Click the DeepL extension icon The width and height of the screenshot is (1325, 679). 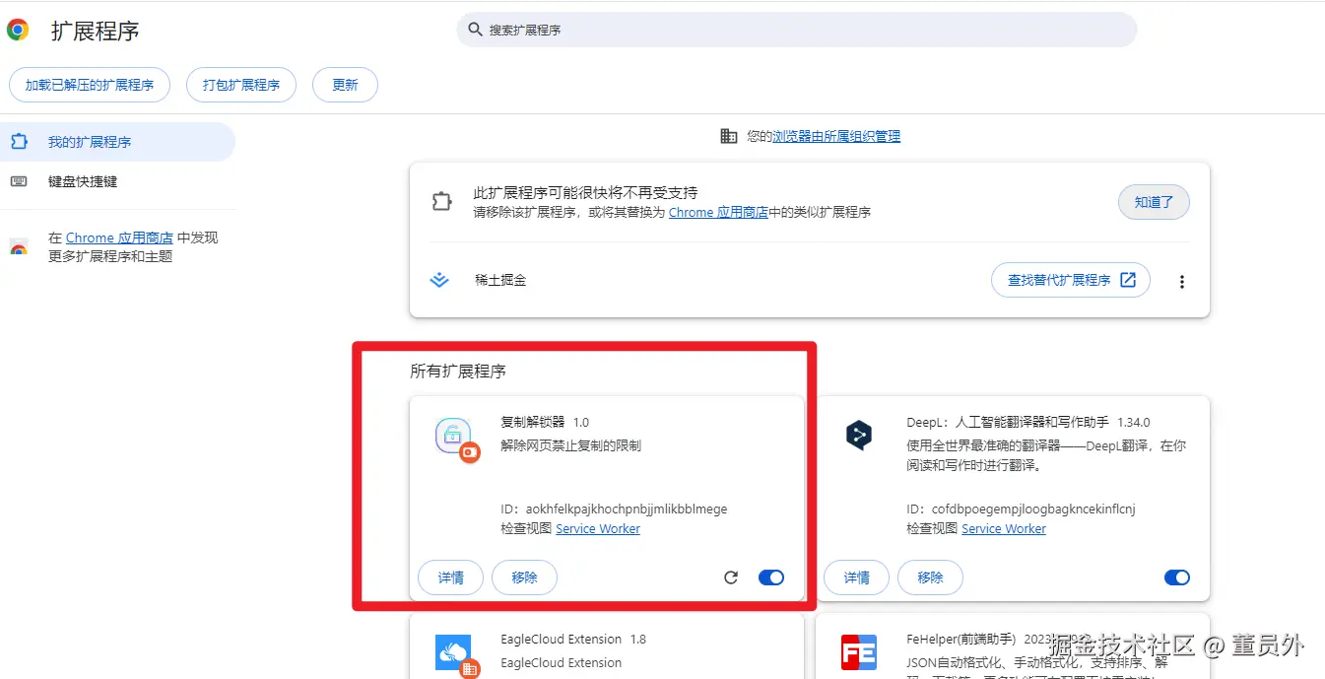point(859,435)
